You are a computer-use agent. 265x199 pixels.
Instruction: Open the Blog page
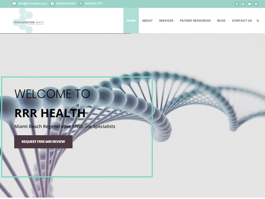point(221,21)
